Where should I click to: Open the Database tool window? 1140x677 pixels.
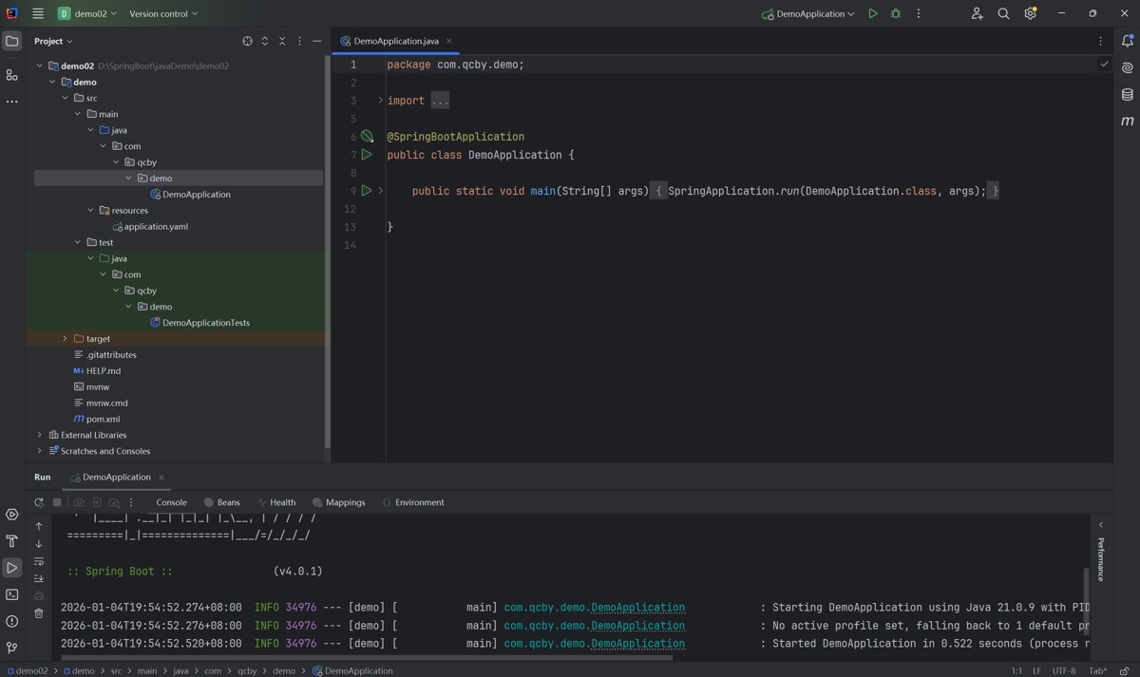click(x=1128, y=94)
